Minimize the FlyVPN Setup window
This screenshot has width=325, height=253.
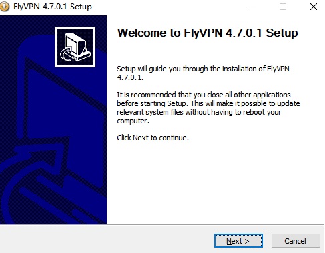tap(253, 7)
